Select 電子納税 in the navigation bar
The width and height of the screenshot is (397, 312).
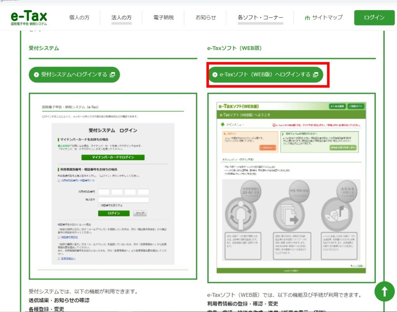(164, 17)
